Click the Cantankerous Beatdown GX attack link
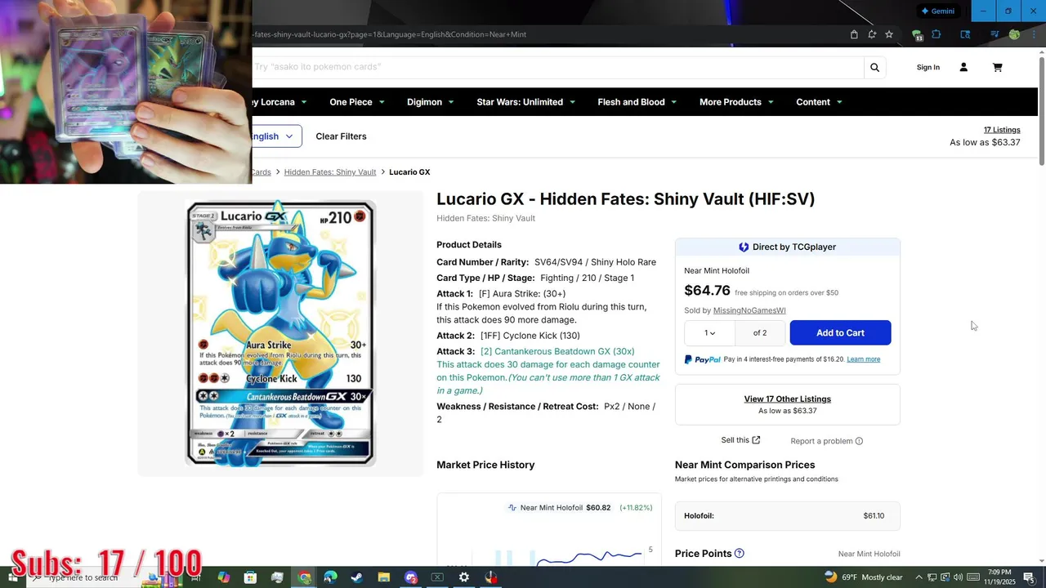Viewport: 1046px width, 588px height. coord(557,351)
